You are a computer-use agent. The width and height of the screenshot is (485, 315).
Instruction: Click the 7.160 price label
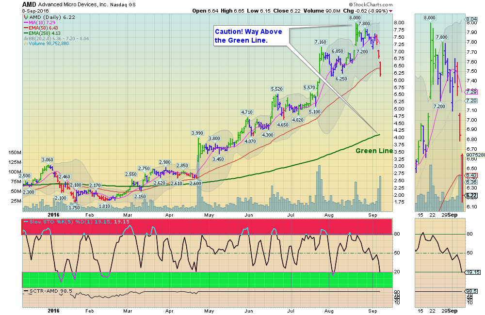pos(321,42)
